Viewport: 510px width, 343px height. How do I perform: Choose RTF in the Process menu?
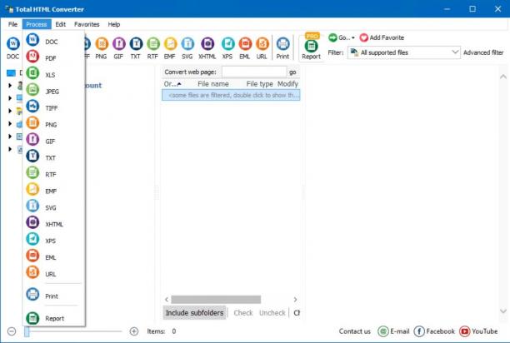(53, 174)
